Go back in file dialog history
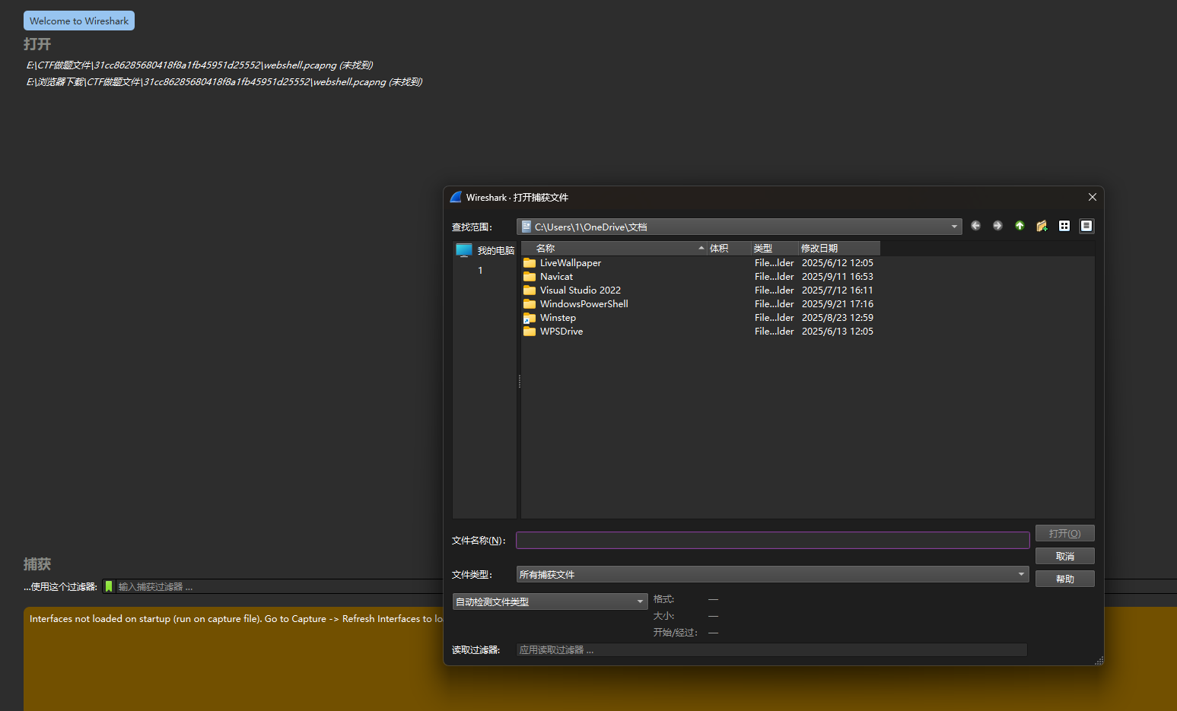Screen dimensions: 1177x711 click(975, 226)
